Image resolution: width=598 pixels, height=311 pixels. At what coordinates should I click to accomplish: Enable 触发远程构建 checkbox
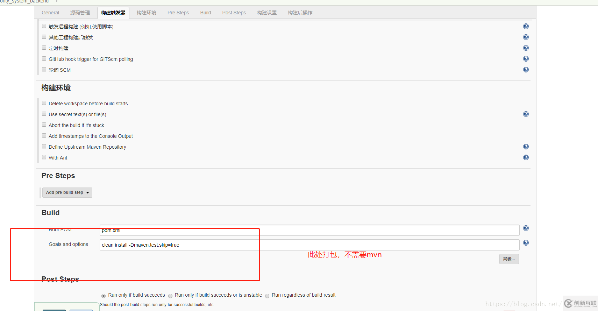tap(44, 26)
